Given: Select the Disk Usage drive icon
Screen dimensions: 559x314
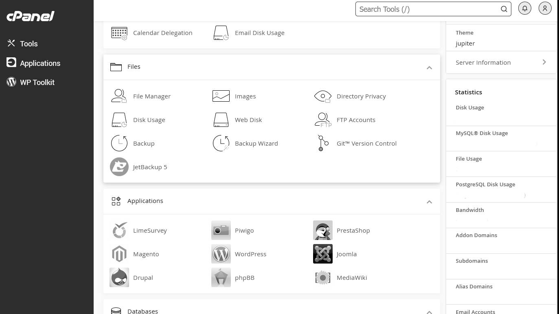Looking at the screenshot, I should coord(119,120).
